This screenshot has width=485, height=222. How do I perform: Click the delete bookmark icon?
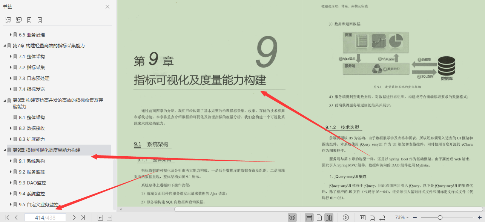pyautogui.click(x=40, y=20)
